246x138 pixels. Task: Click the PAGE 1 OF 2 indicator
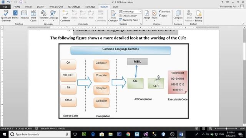click(x=7, y=128)
